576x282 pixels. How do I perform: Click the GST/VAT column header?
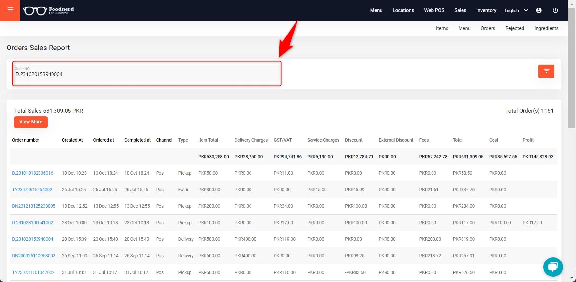click(282, 140)
